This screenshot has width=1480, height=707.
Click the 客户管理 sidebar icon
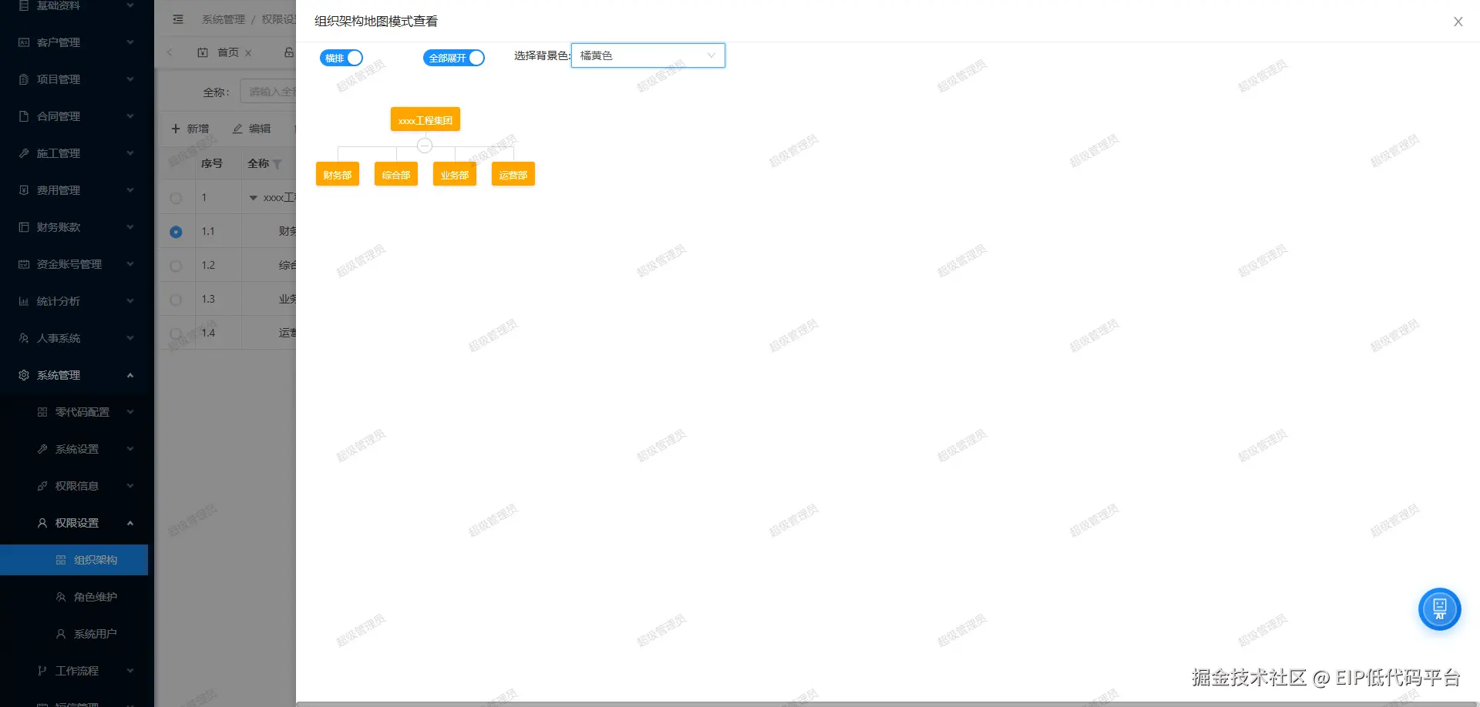[24, 42]
